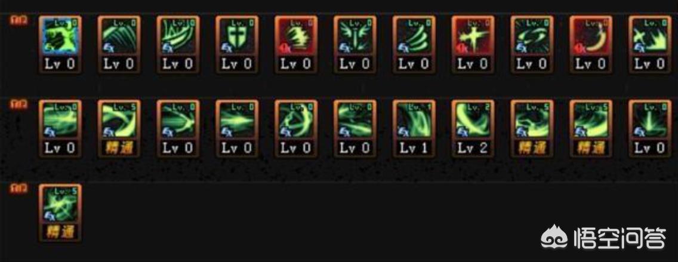
Task: Click the claw slash marks skill icon
Action: 119,36
